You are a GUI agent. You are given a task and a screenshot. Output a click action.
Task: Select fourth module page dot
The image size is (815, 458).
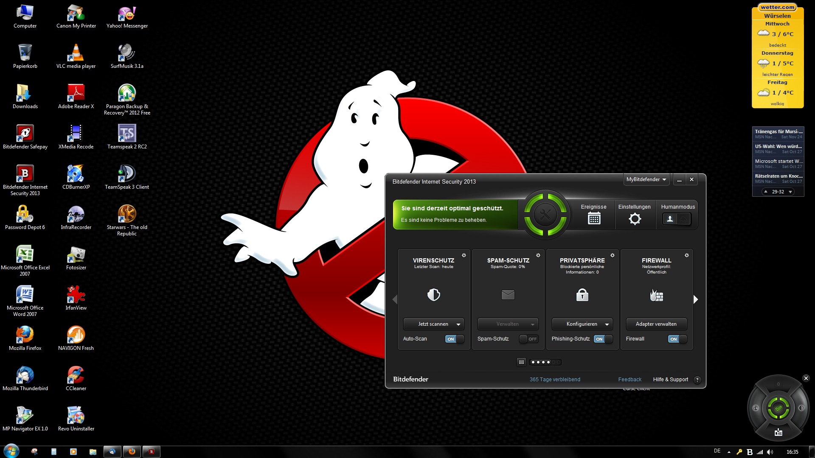[x=548, y=362]
